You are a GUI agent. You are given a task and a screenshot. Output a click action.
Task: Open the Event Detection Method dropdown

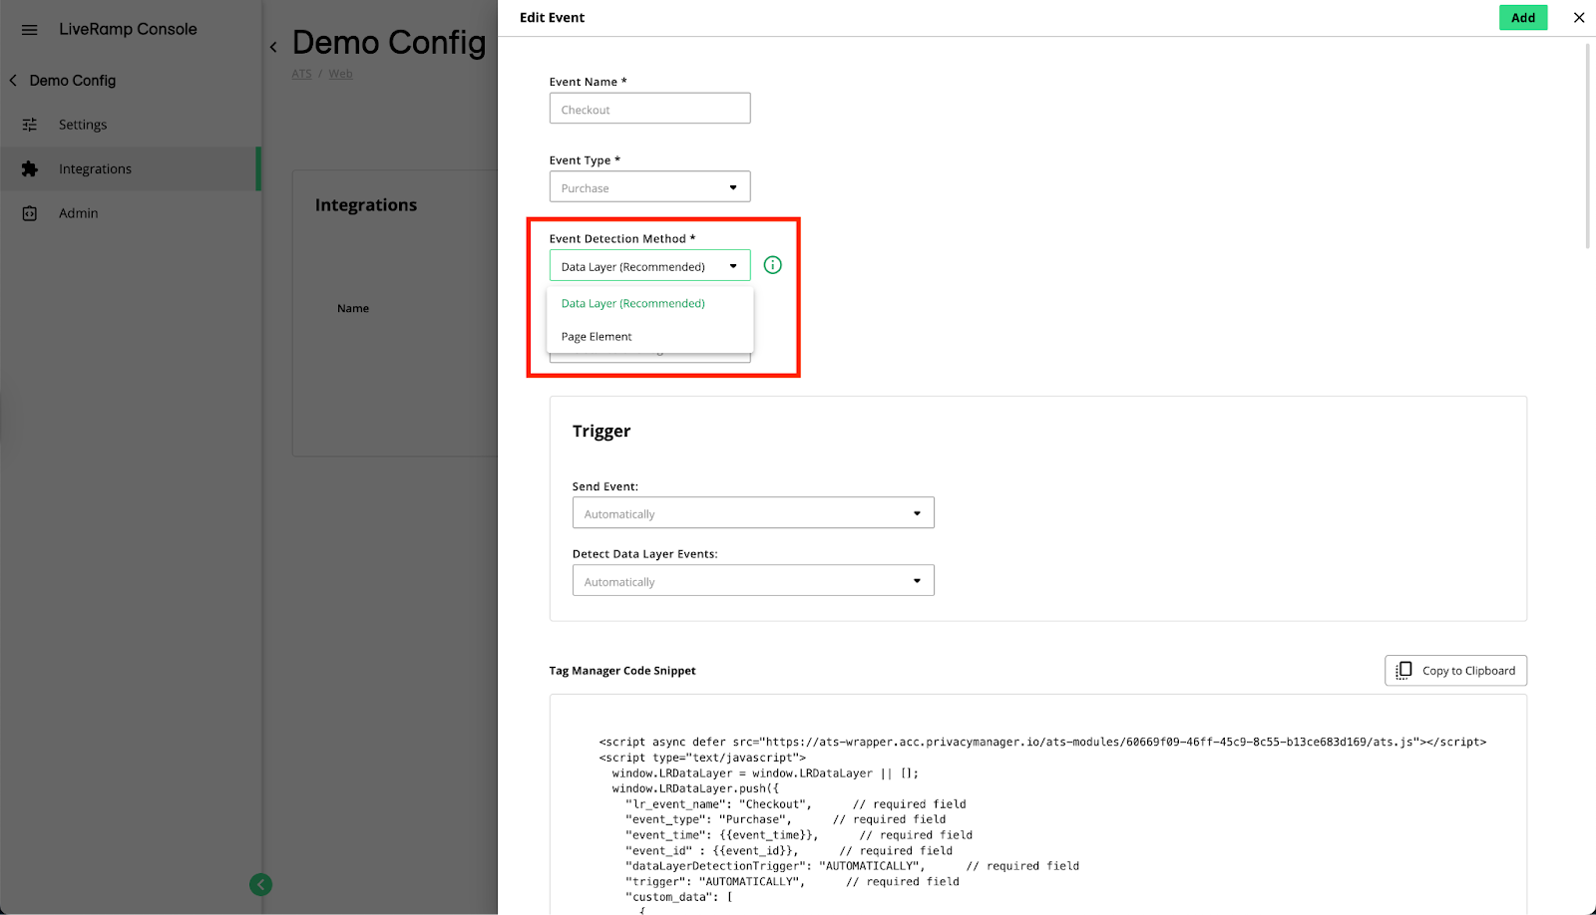coord(649,266)
